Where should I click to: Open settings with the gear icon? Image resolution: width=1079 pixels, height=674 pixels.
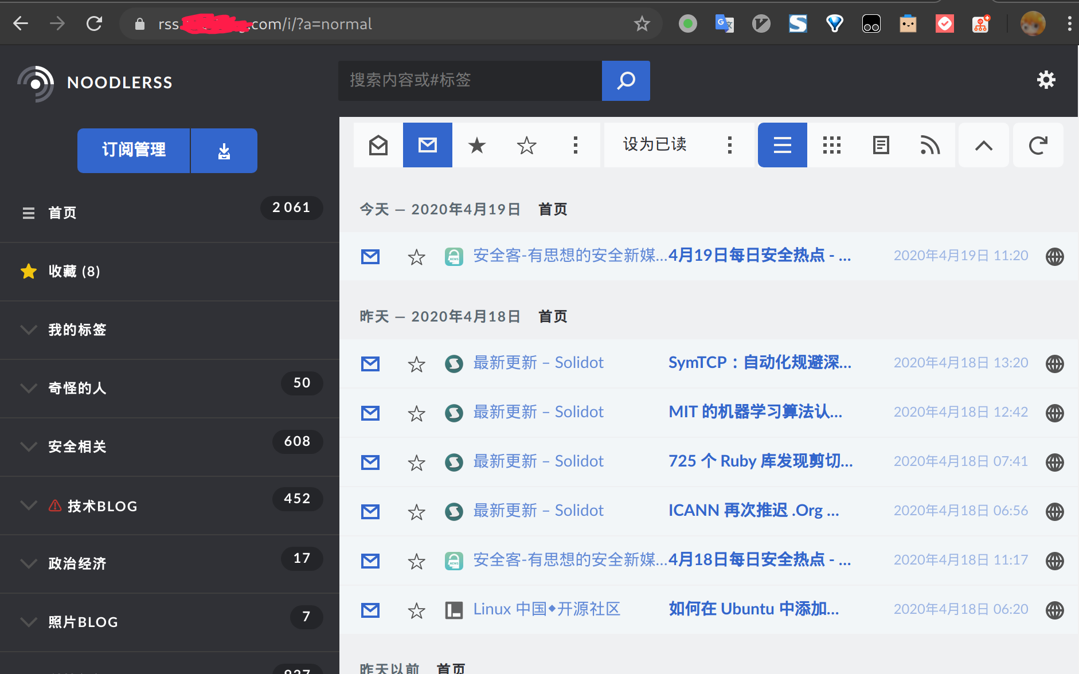1046,80
